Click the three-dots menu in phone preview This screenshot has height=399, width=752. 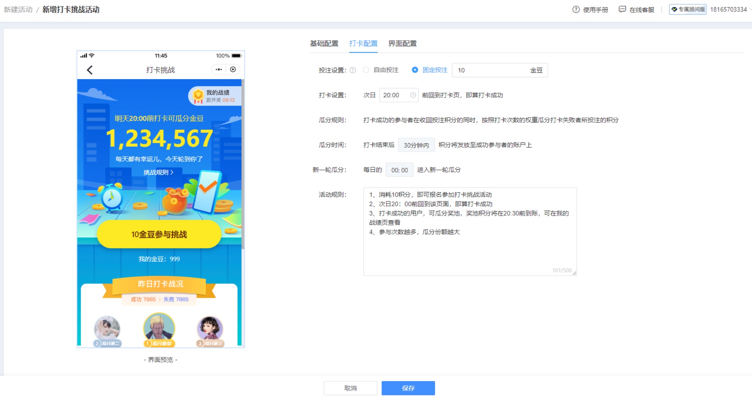point(219,69)
